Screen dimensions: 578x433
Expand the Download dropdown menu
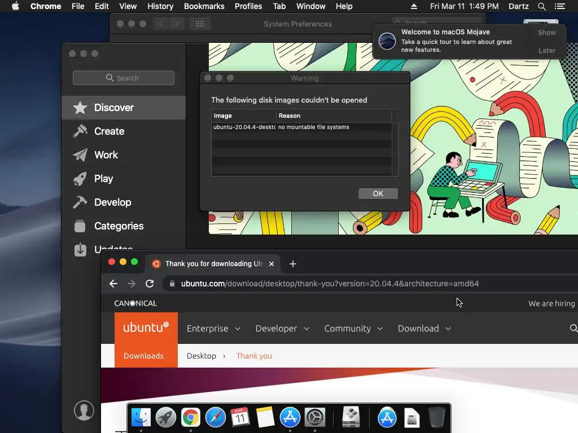tap(424, 329)
